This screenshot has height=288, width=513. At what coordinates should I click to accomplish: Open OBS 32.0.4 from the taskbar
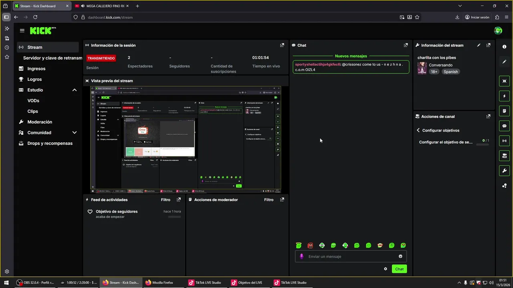[x=35, y=282]
